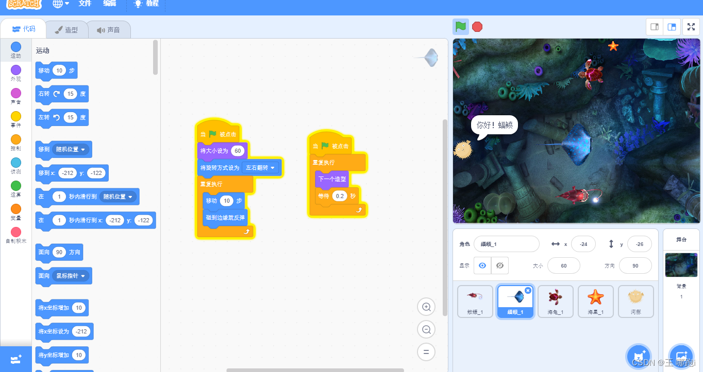Select the 运算 block category
703x372 pixels.
pos(16,189)
